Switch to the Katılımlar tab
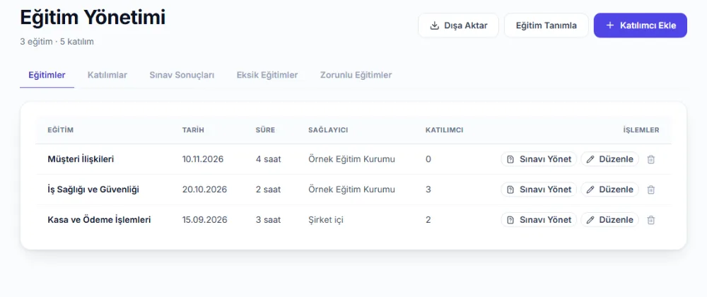707x297 pixels. pyautogui.click(x=107, y=75)
